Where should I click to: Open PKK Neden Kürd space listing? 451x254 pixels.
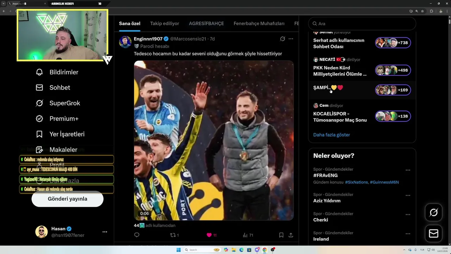tap(340, 71)
